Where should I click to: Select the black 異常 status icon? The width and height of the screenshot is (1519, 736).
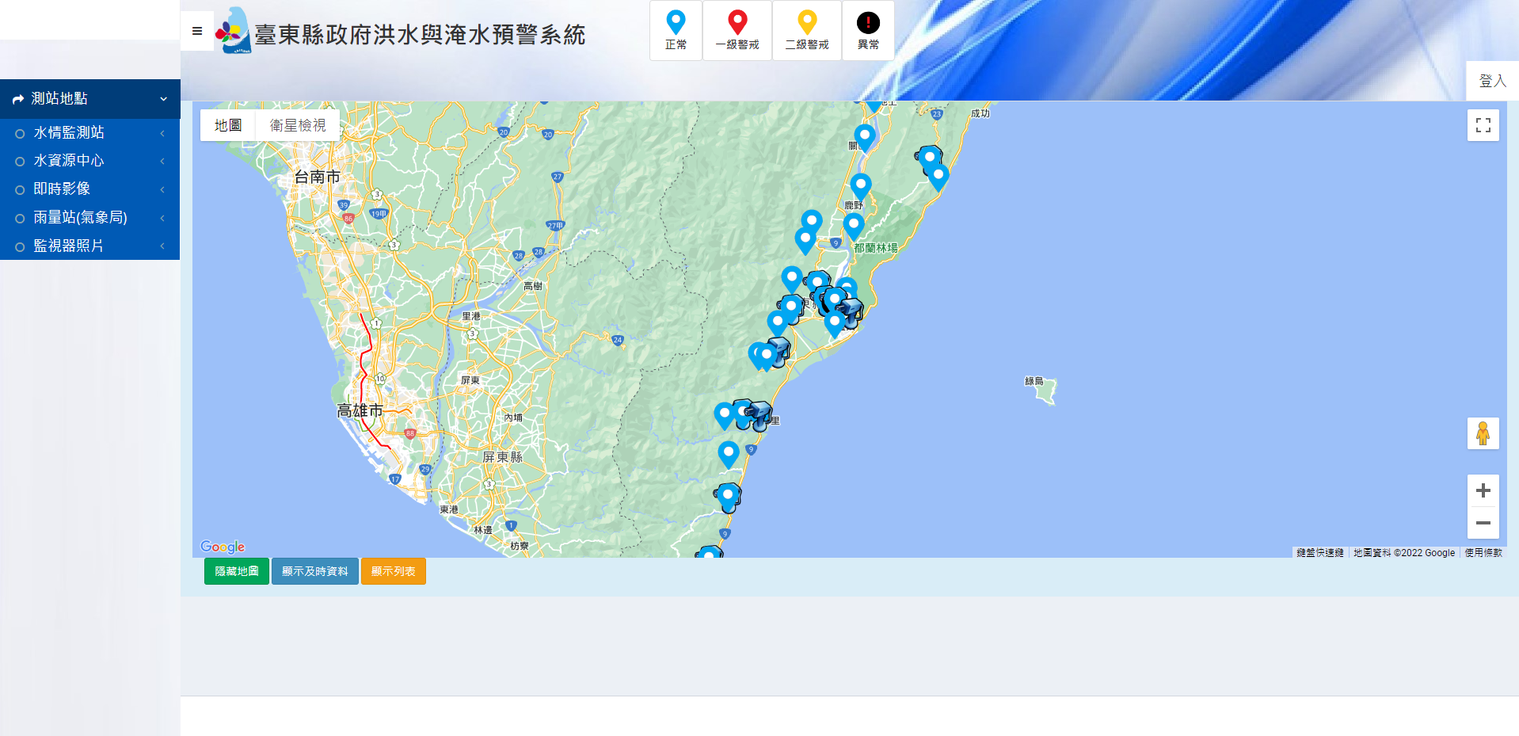[x=868, y=30]
